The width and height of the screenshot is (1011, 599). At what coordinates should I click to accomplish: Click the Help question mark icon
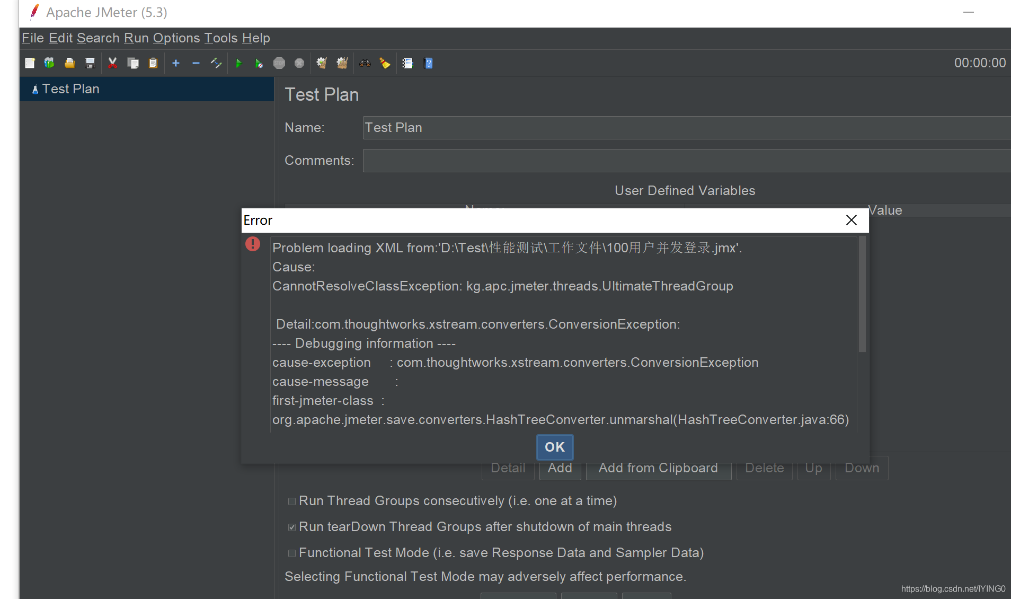[x=429, y=63]
